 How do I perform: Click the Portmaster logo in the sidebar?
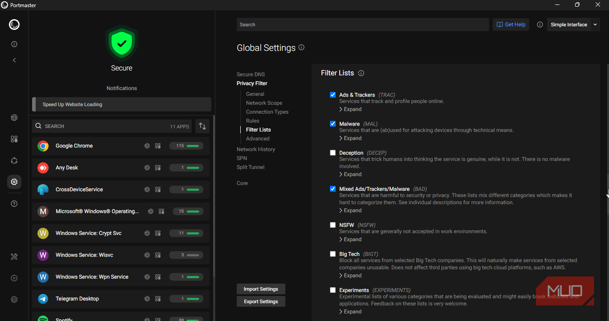point(14,25)
